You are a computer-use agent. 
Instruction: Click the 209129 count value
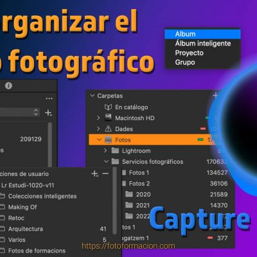[31, 139]
